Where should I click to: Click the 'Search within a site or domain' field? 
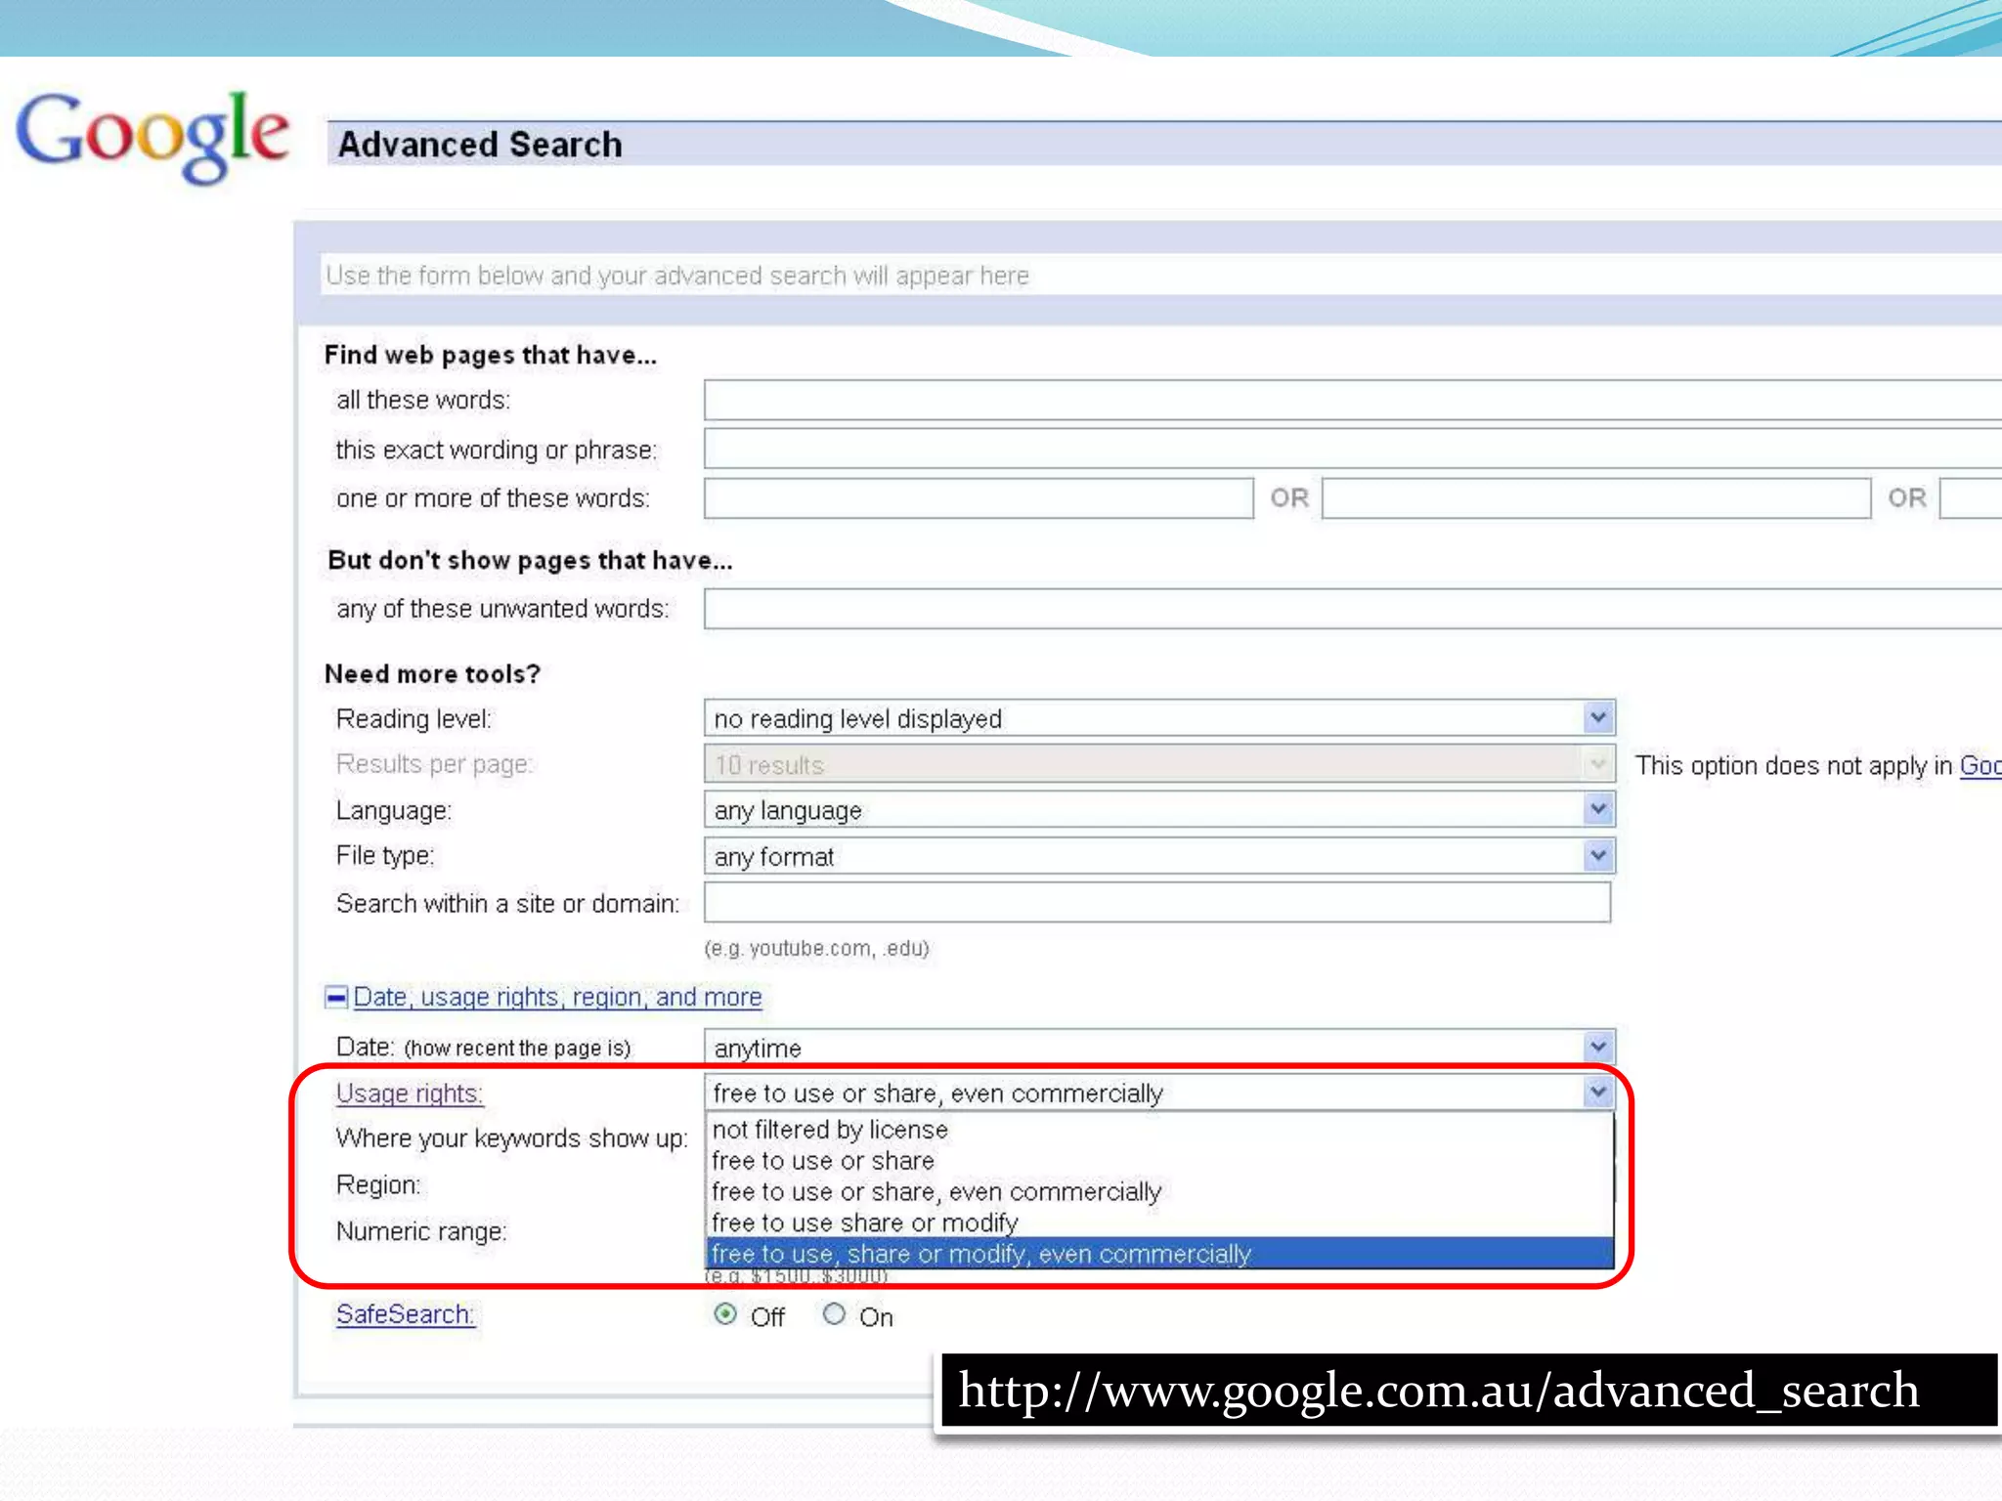pos(1157,902)
